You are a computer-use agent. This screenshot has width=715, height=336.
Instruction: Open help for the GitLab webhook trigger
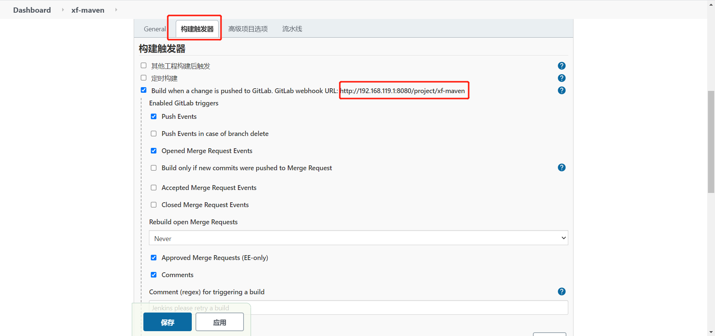click(562, 90)
